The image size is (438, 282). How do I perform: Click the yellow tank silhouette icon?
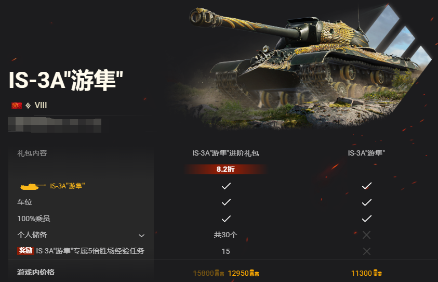pyautogui.click(x=33, y=186)
